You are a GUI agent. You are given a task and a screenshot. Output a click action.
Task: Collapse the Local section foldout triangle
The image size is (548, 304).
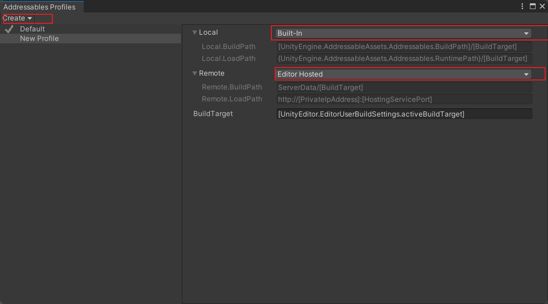coord(195,32)
